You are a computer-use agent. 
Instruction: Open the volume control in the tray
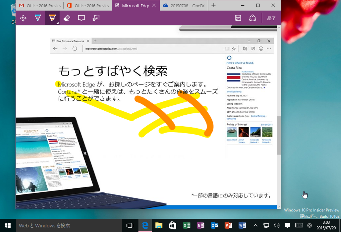point(277,225)
